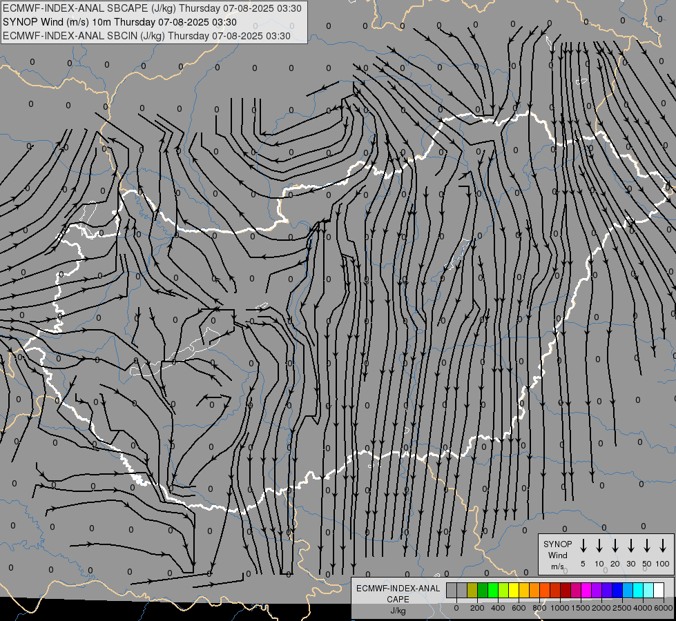Click the CAPE label in color legend
The width and height of the screenshot is (676, 621).
click(x=398, y=600)
